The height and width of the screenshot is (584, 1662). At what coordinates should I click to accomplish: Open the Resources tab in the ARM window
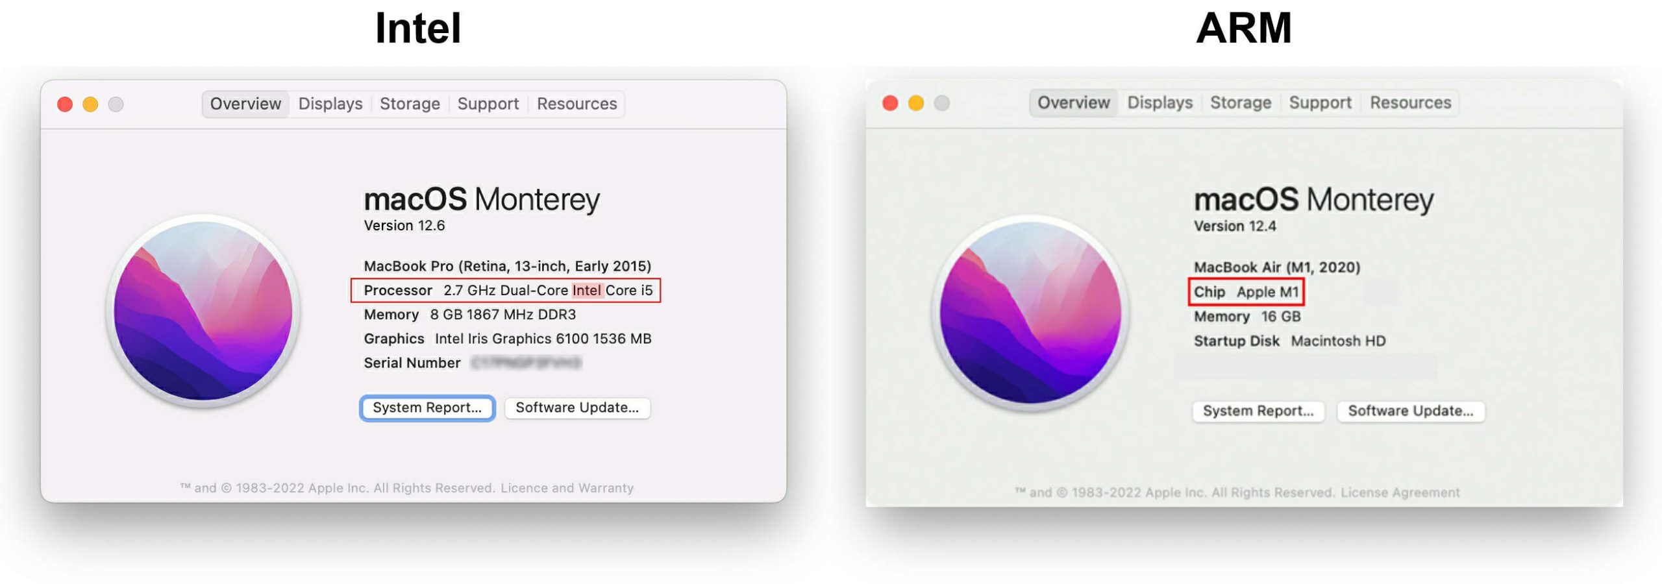(1410, 103)
